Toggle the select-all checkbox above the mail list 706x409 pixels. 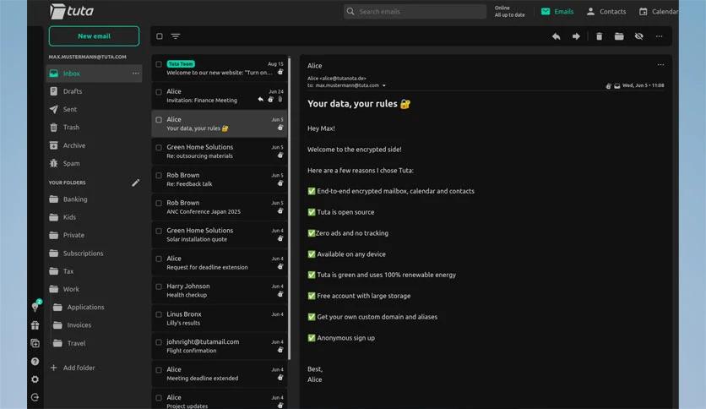160,36
